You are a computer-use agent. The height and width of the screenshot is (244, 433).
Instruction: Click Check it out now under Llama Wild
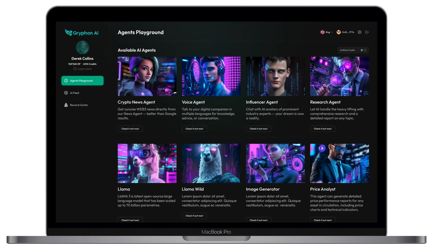194,216
